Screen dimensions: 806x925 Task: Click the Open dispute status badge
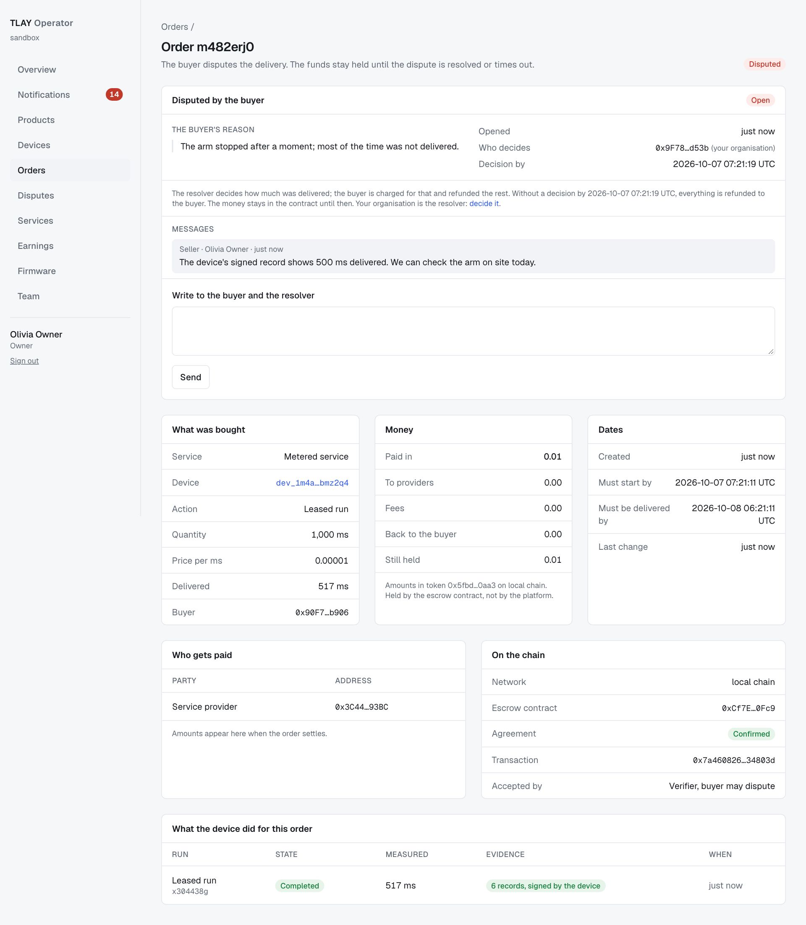(x=760, y=100)
